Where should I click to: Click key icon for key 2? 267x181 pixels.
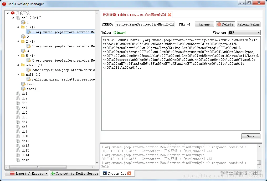tap(23, 37)
